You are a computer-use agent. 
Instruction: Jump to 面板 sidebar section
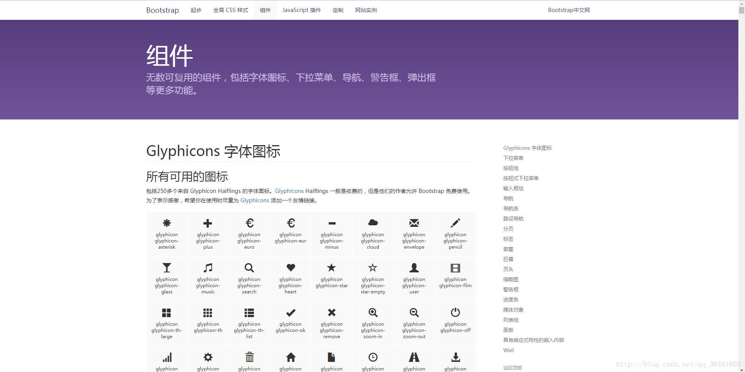coord(508,330)
